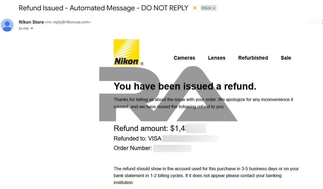Click the 'You have been issued a refund' heading
Screen dimensions: 323x189
(x=185, y=86)
